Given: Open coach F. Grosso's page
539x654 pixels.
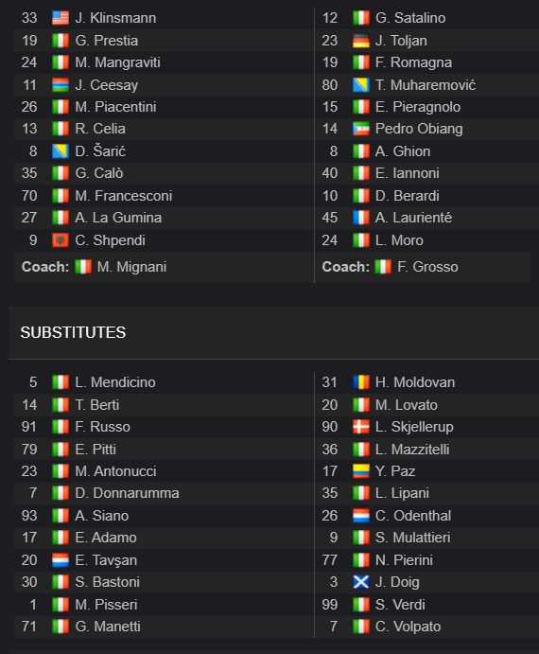Looking at the screenshot, I should tap(427, 267).
